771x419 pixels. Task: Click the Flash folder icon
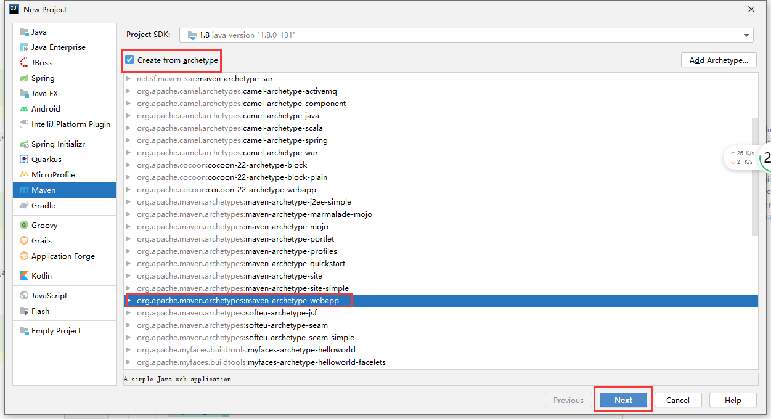click(24, 311)
